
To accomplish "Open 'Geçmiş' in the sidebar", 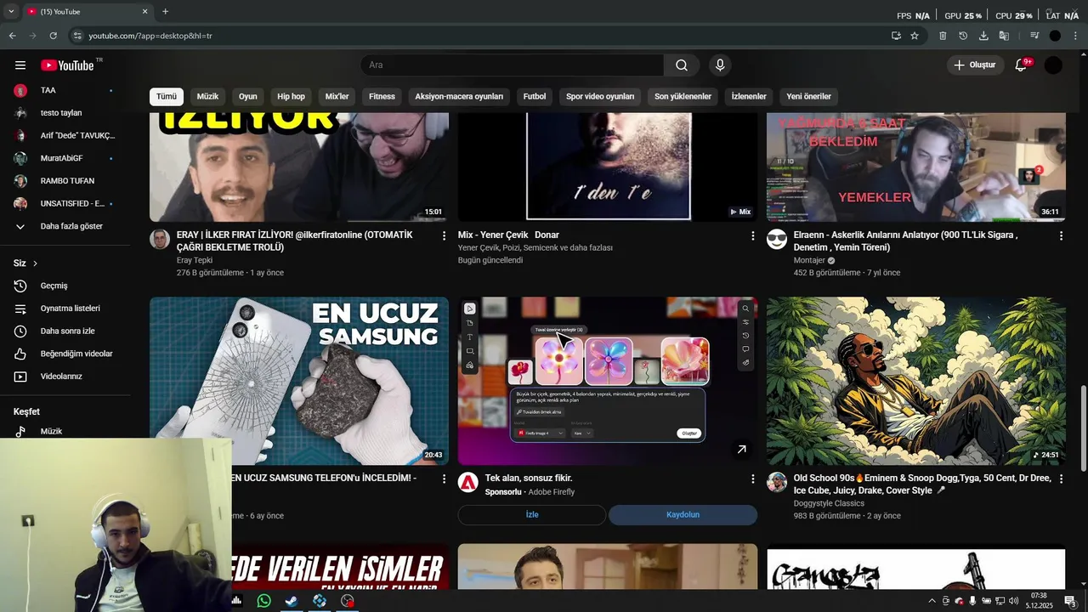I will (x=65, y=286).
